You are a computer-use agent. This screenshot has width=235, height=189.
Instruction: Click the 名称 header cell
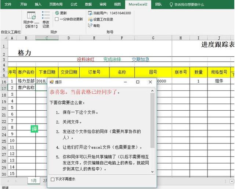tap(122, 72)
